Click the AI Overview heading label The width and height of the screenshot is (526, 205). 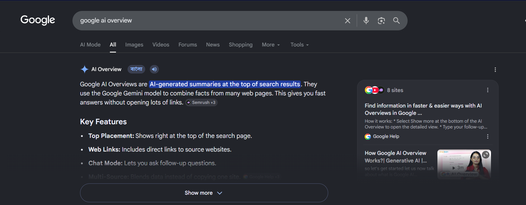(106, 69)
